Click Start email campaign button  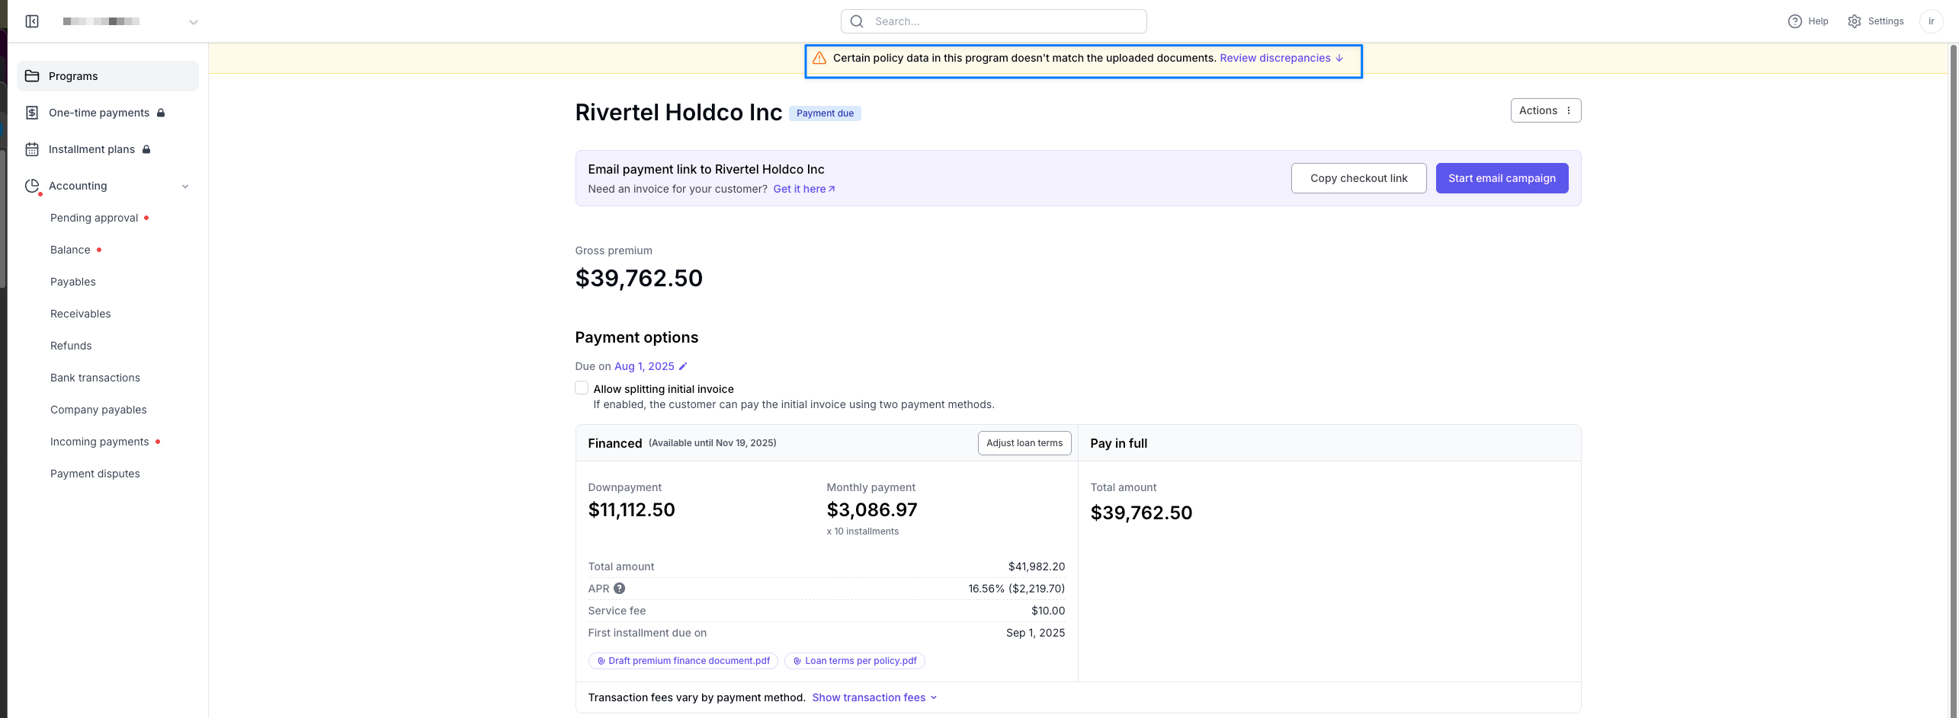[x=1502, y=178]
